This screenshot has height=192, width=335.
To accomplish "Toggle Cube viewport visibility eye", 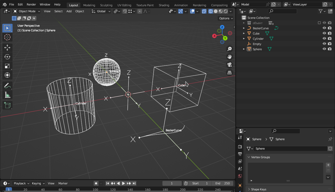I will tap(324, 33).
